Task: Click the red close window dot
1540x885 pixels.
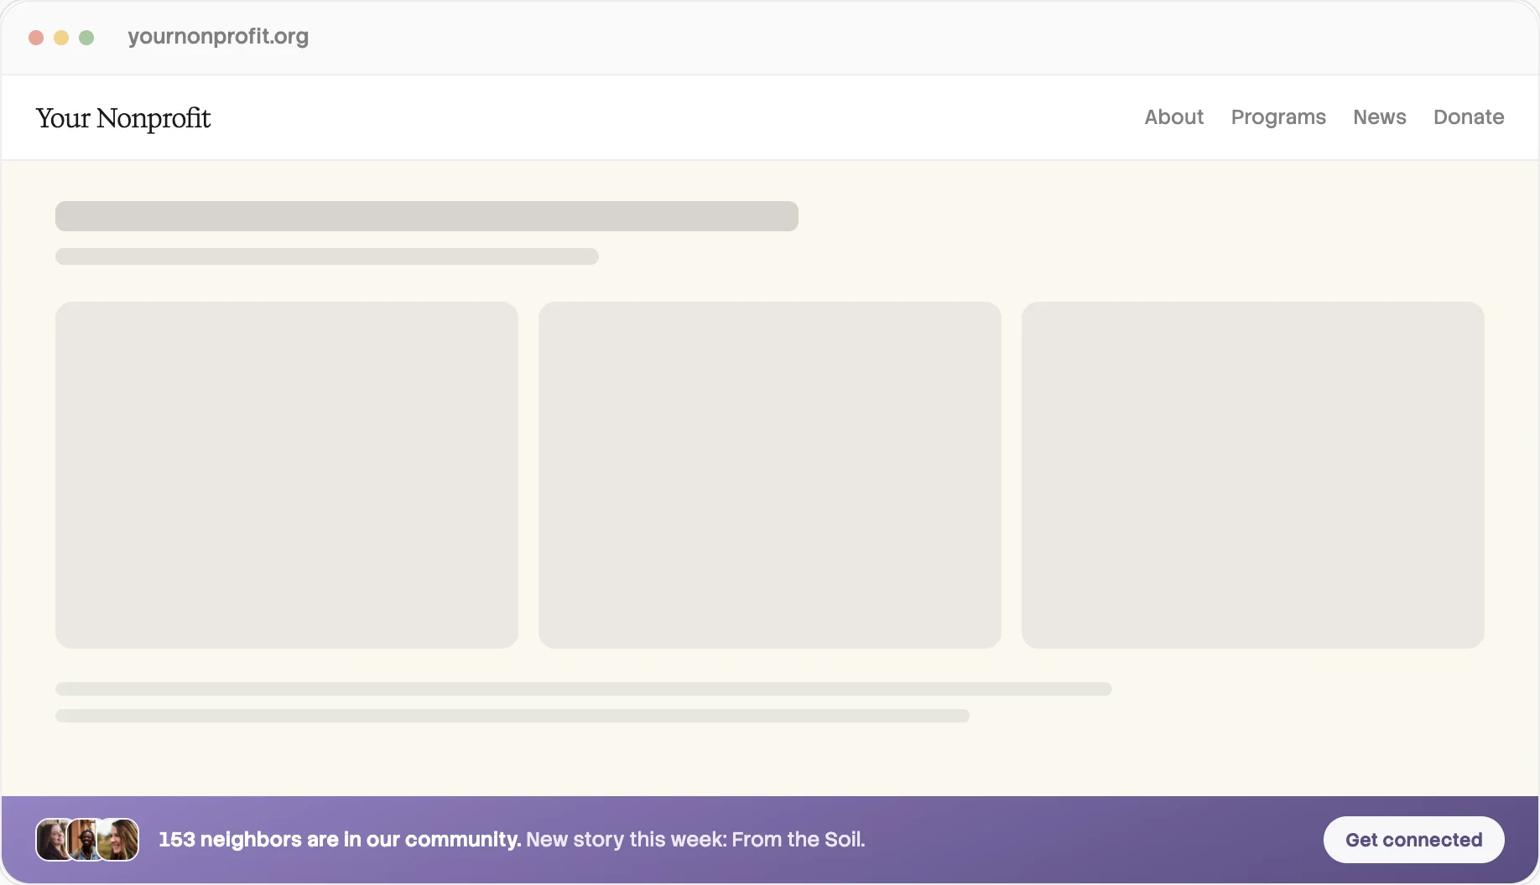Action: tap(36, 38)
